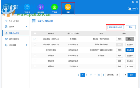This screenshot has width=140, height=91.
Task: Open the 工具箱 toolbox icon
Action: pyautogui.click(x=54, y=7)
